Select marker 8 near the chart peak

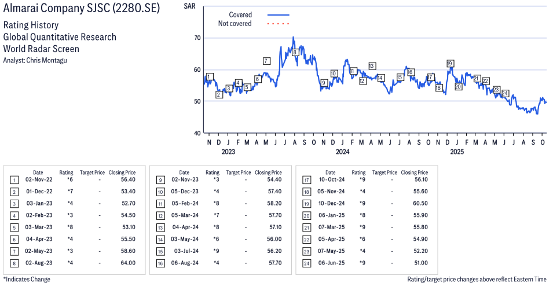tap(295, 53)
